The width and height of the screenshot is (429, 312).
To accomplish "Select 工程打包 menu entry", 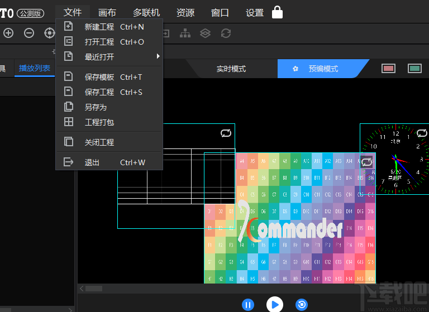I will click(109, 122).
